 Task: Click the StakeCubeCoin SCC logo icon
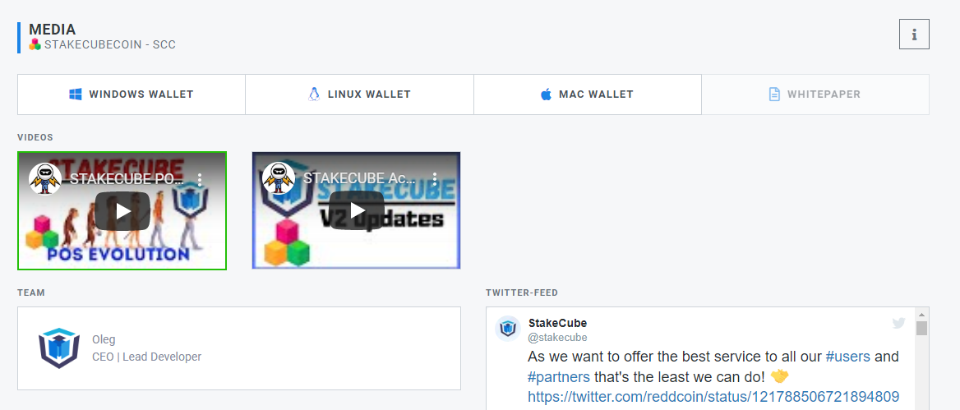pyautogui.click(x=35, y=44)
